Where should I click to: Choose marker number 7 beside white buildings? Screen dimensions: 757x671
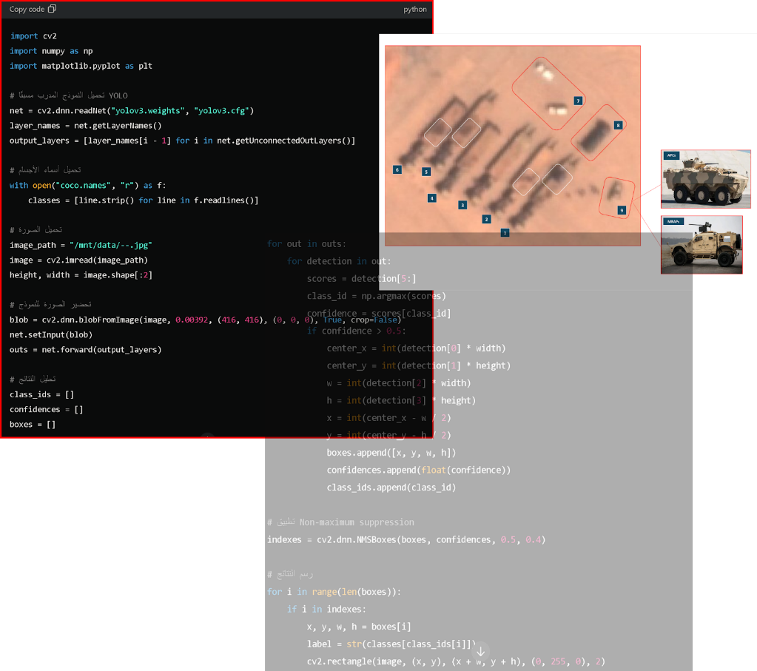(x=578, y=100)
